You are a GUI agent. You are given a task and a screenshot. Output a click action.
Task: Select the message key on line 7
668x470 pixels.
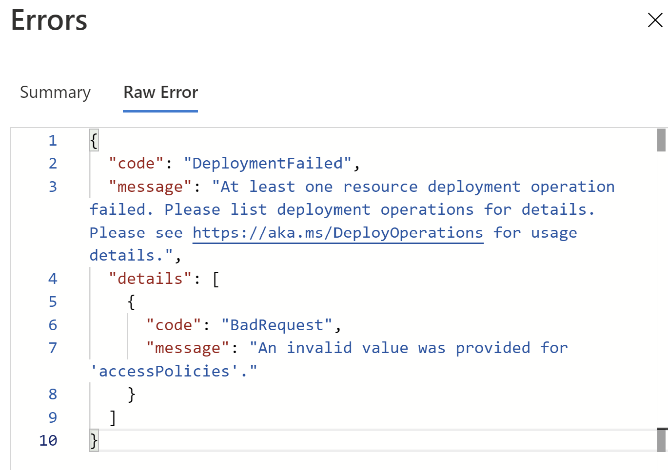click(187, 348)
